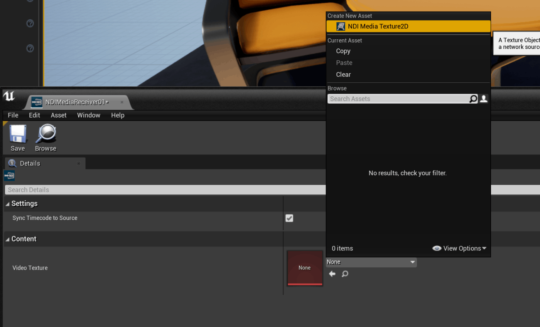Click the Sync Timecode to Source label
Viewport: 540px width, 327px height.
[x=45, y=218]
